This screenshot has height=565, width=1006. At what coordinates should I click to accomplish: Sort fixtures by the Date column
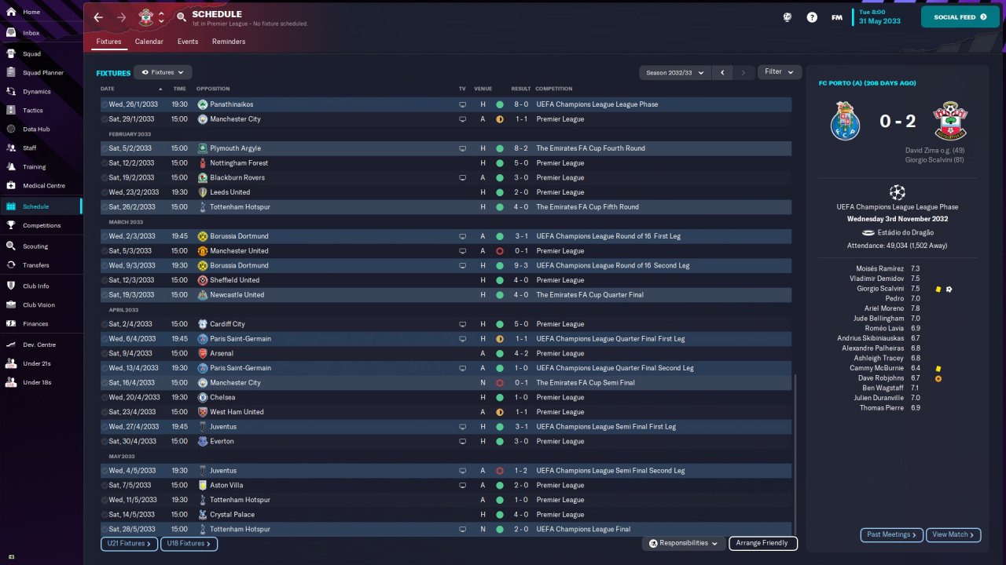click(108, 89)
